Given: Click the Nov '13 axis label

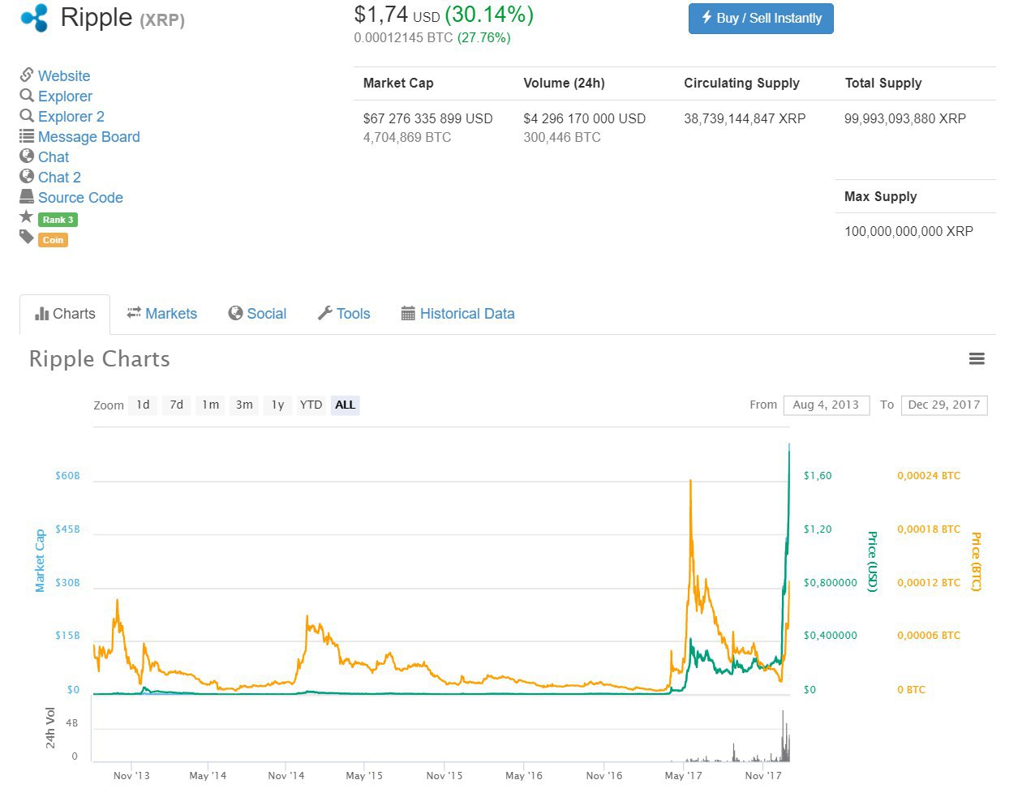Looking at the screenshot, I should 131,776.
